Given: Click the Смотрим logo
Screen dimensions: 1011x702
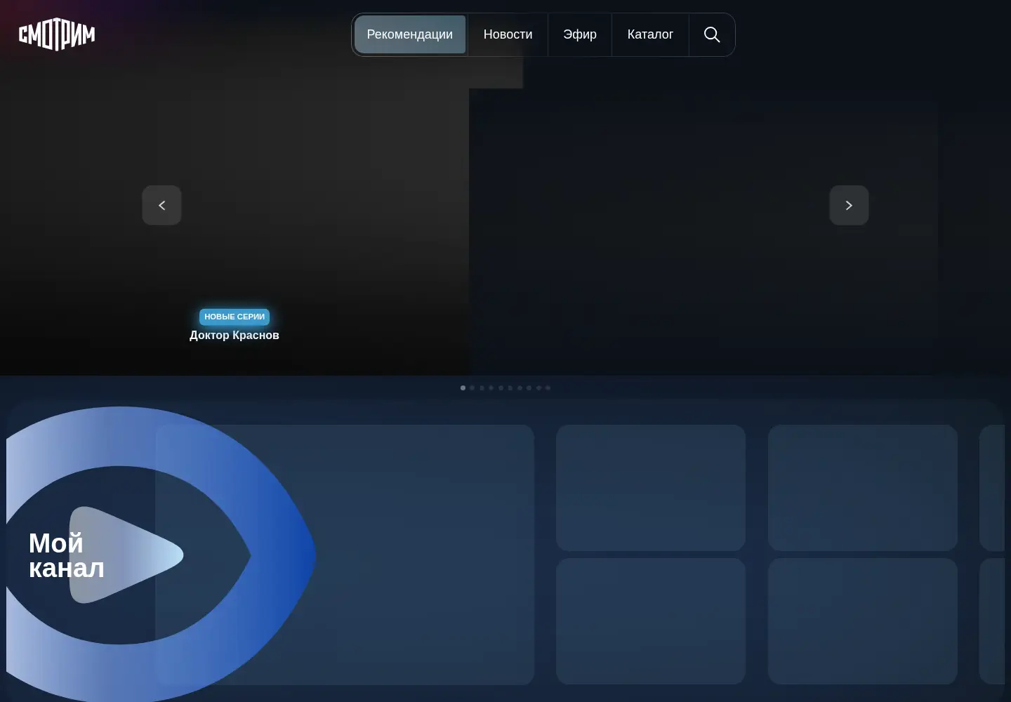Looking at the screenshot, I should click(57, 34).
